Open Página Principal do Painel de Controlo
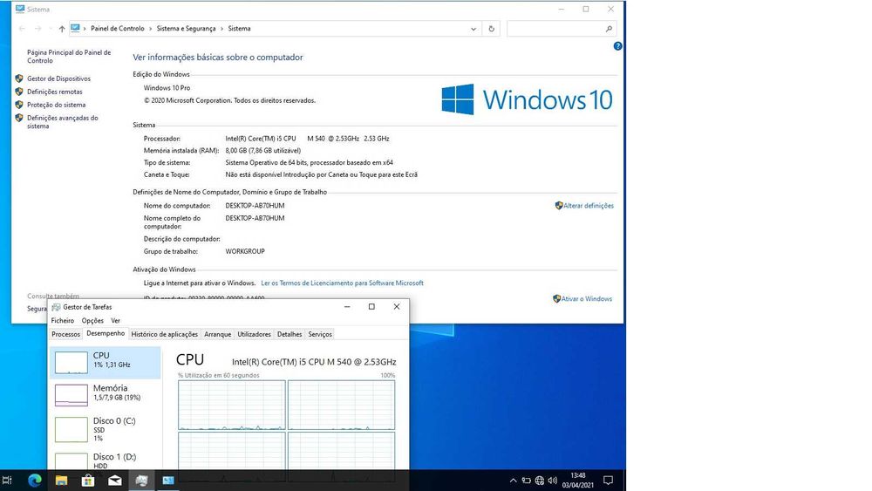Screen dimensions: 872x491 click(69, 56)
